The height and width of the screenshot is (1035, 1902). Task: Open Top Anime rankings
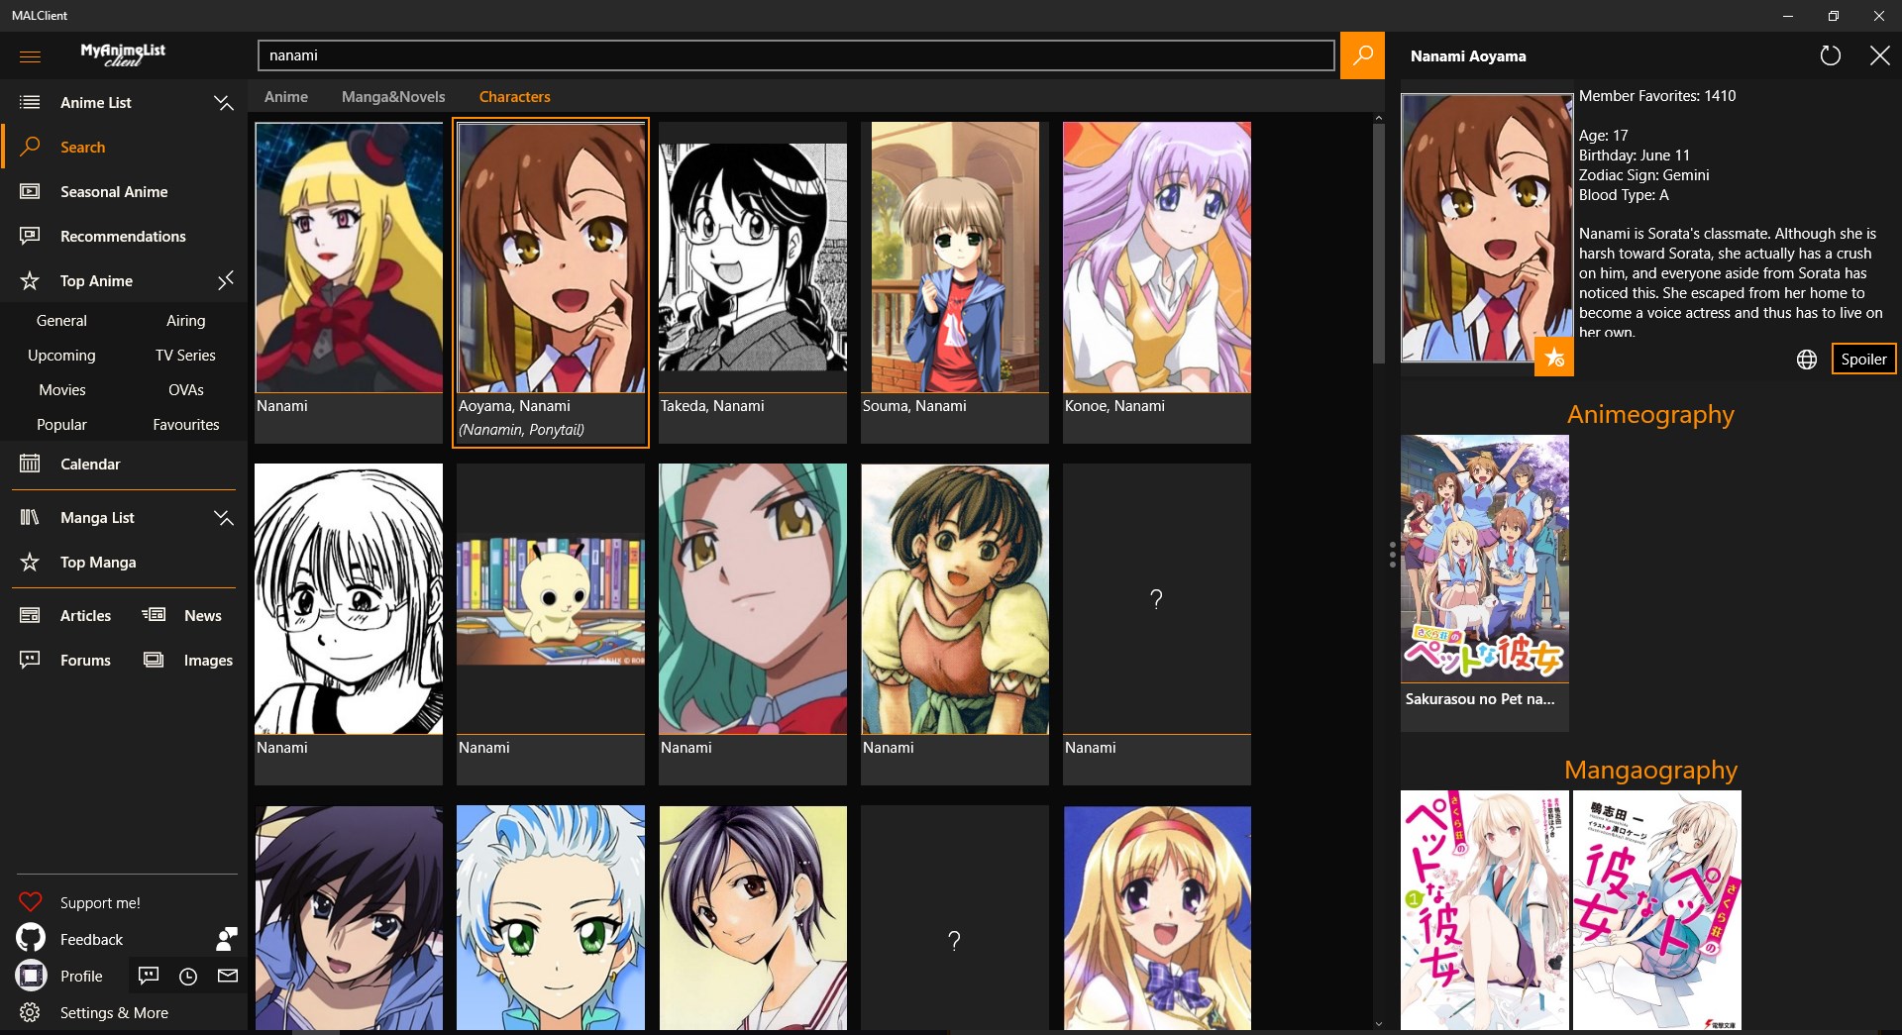[x=96, y=281]
